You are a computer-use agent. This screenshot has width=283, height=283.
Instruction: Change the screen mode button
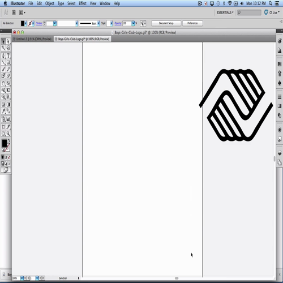pyautogui.click(x=6, y=170)
